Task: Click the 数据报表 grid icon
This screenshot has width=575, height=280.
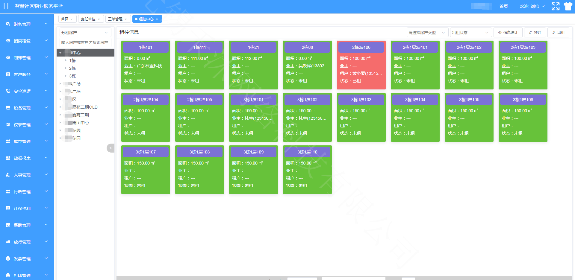Action: coord(8,158)
